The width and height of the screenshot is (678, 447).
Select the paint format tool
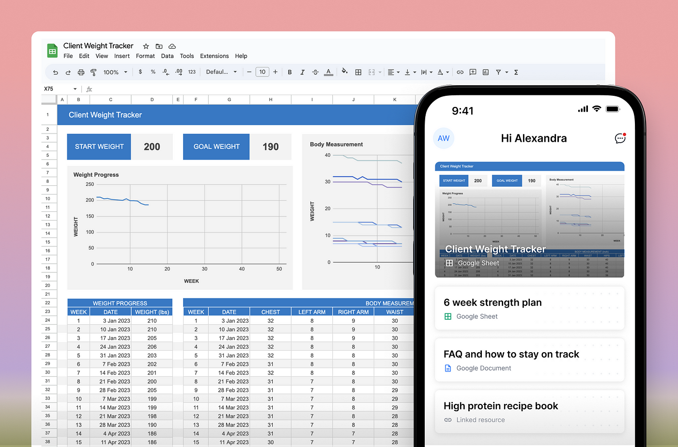point(93,72)
